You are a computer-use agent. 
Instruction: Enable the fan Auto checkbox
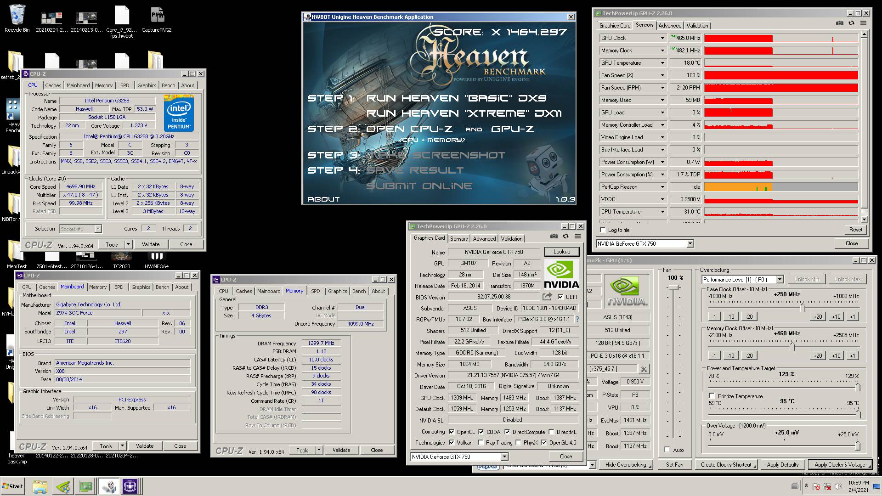coord(667,450)
